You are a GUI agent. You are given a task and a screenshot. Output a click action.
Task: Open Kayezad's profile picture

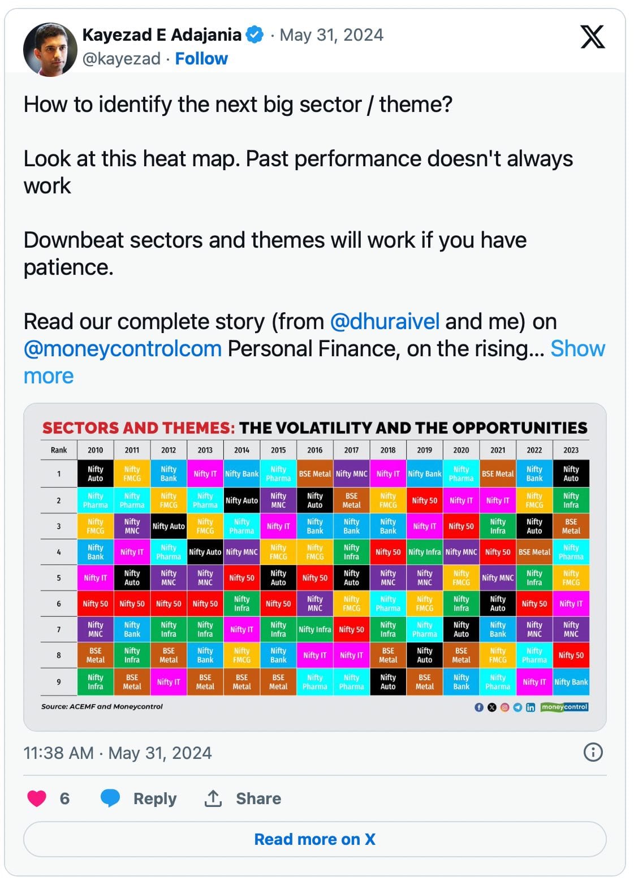pos(50,49)
